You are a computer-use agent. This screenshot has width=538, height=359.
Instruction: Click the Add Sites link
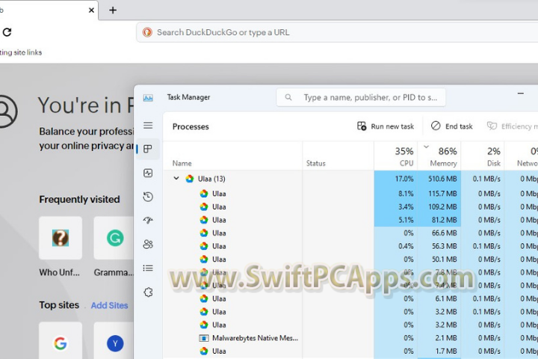tap(109, 305)
